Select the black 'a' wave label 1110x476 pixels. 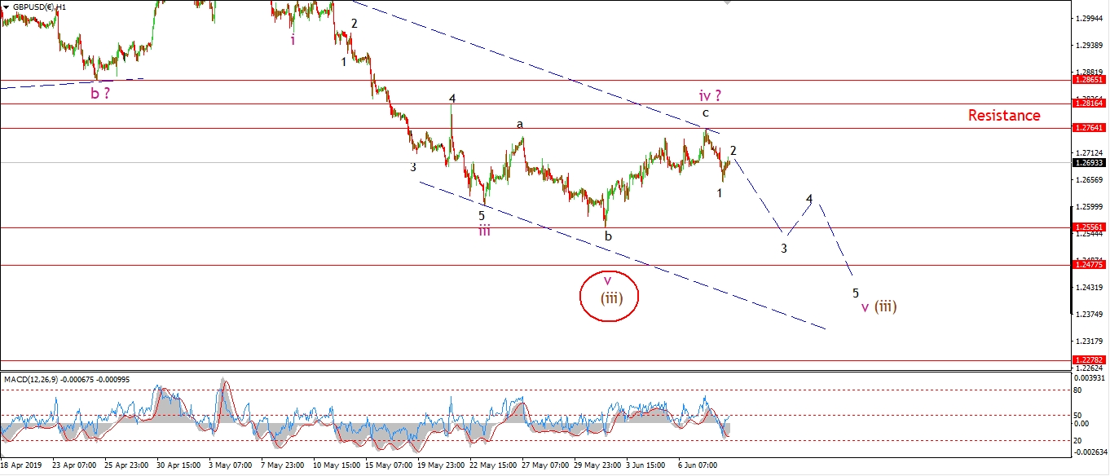(x=519, y=125)
